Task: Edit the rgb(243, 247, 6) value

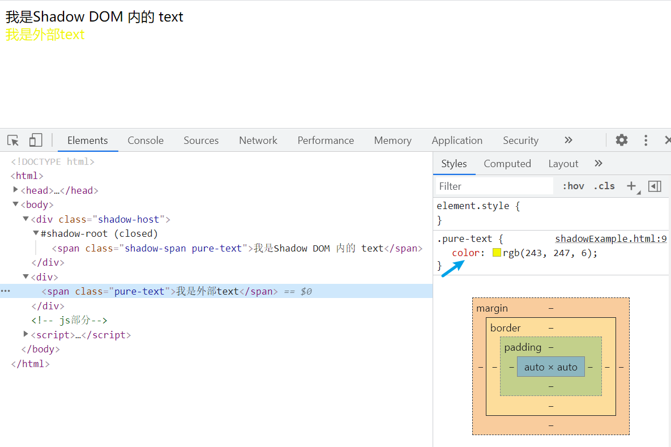Action: point(548,253)
